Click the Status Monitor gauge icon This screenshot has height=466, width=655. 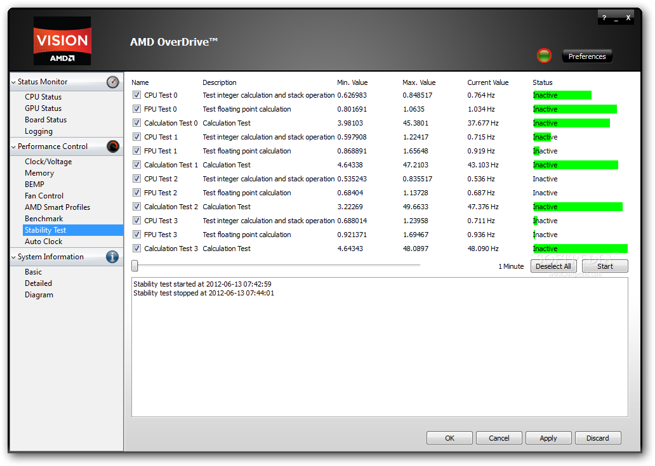(x=113, y=82)
